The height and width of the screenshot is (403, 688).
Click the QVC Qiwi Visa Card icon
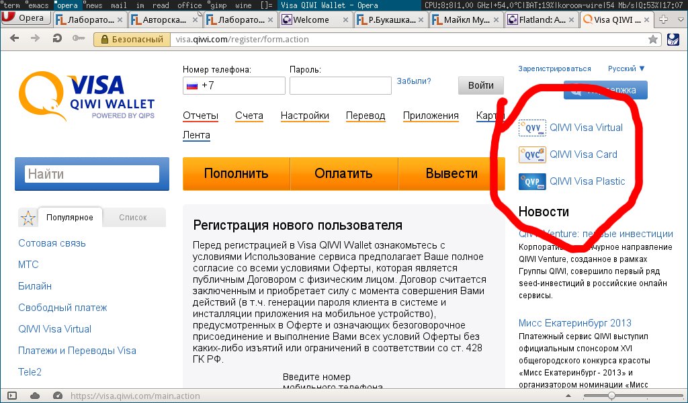(x=531, y=154)
